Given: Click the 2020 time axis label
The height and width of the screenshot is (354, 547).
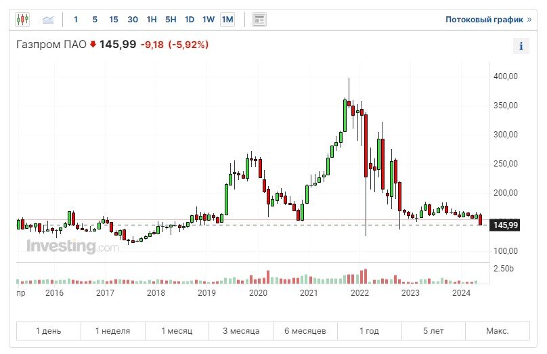Looking at the screenshot, I should point(258,293).
